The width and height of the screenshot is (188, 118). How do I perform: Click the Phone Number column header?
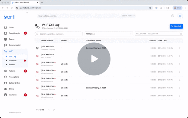[x=47, y=41]
